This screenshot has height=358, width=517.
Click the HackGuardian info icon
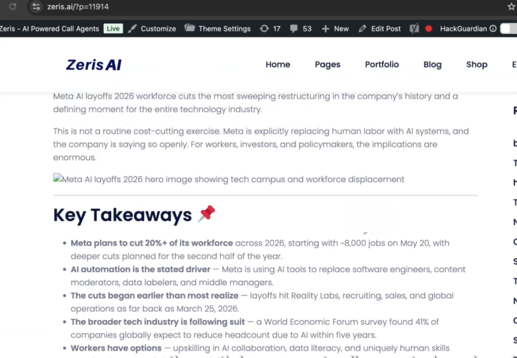493,29
